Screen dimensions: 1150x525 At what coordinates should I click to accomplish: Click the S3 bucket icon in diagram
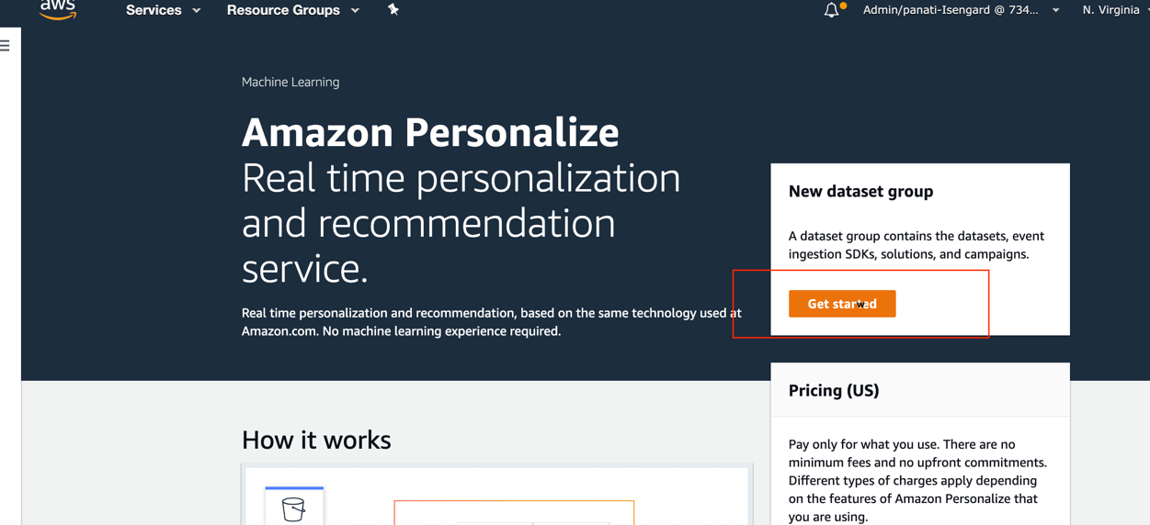click(294, 508)
